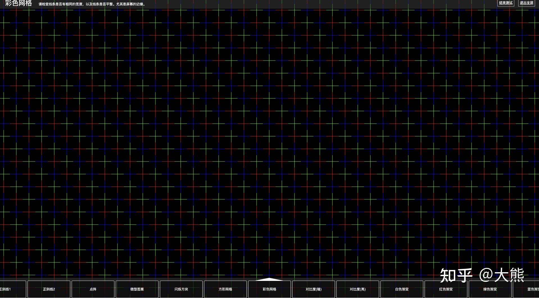Open the 对比度(暗) test
Viewport: 539px width, 298px height.
click(x=314, y=289)
